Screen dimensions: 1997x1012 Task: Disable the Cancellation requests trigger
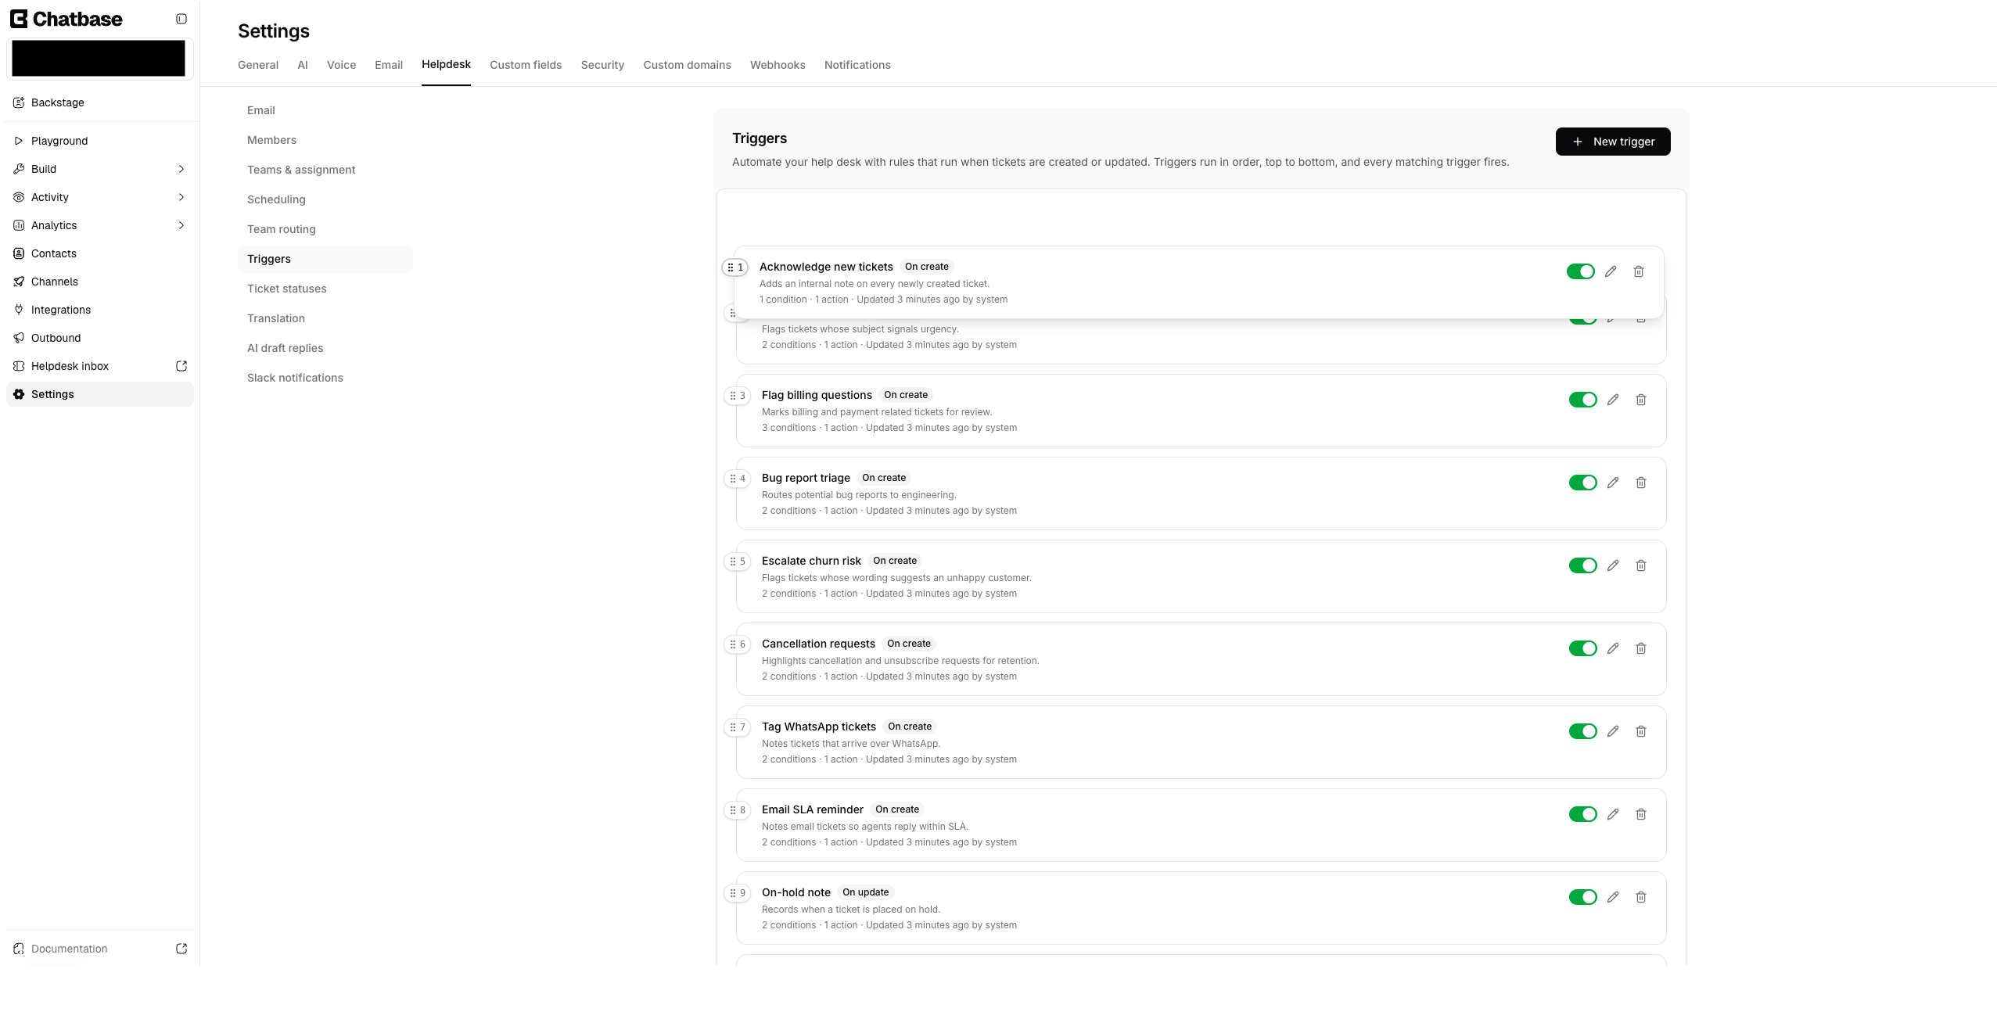[1582, 648]
